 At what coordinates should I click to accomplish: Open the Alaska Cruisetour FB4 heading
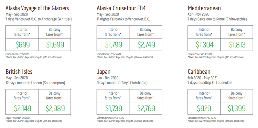121,8
